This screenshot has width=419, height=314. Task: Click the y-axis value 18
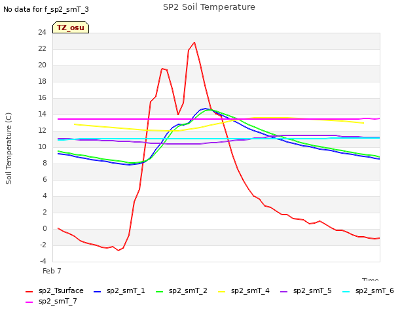tap(42, 81)
